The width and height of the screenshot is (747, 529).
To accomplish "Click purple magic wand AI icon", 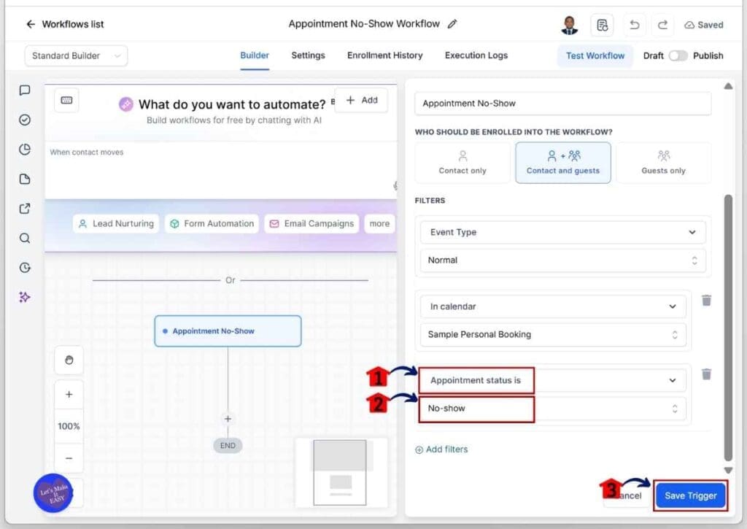I will pos(125,104).
